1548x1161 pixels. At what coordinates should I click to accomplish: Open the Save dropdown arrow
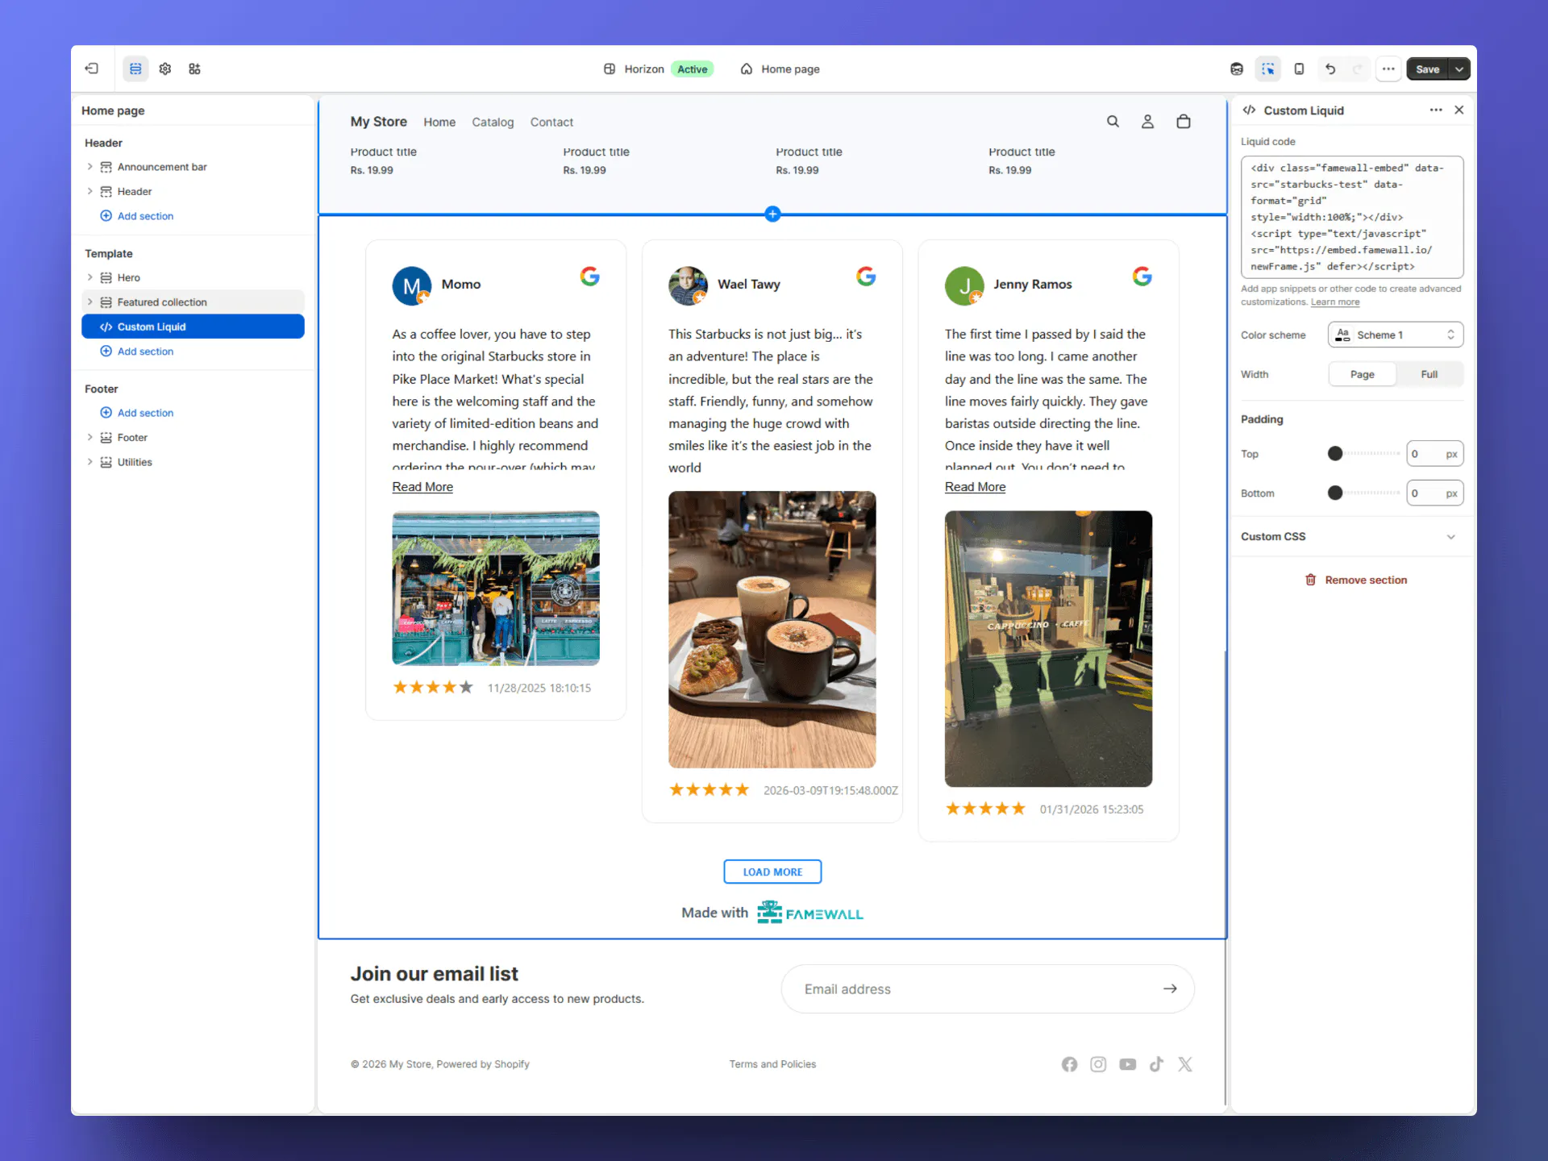tap(1459, 69)
